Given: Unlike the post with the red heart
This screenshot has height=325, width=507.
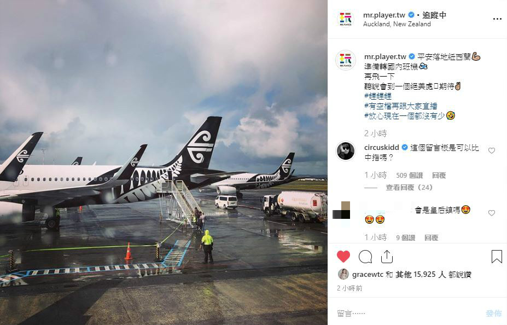Looking at the screenshot, I should [343, 257].
